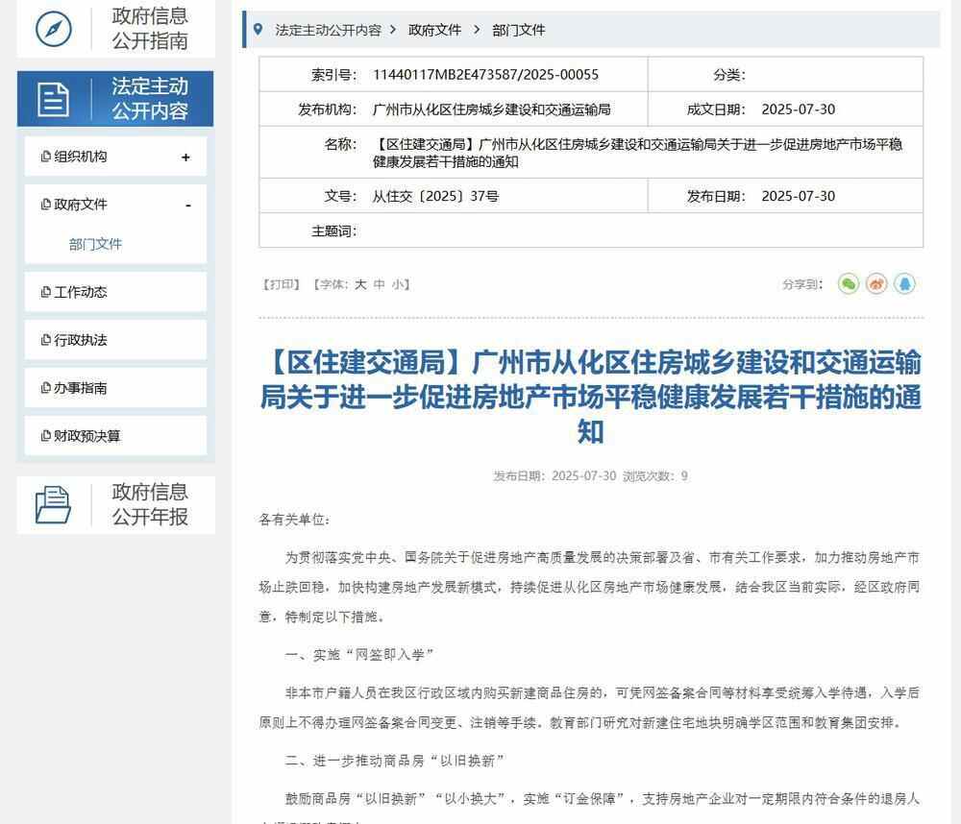Open the 部门文件 submenu item
Viewport: 961px width, 824px height.
95,244
